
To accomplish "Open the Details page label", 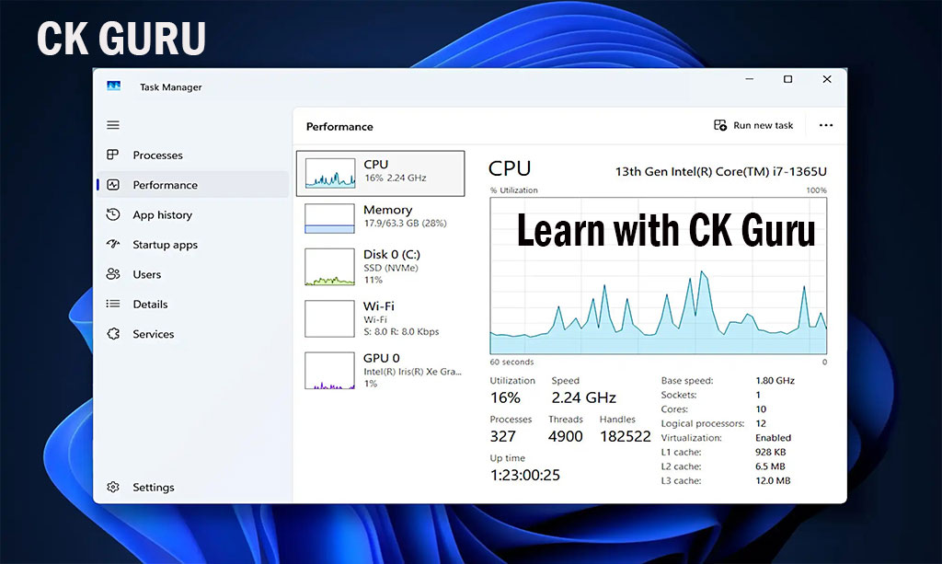I will [150, 304].
